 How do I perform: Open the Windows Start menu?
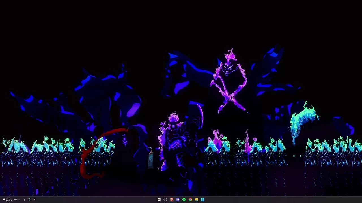coord(202,200)
